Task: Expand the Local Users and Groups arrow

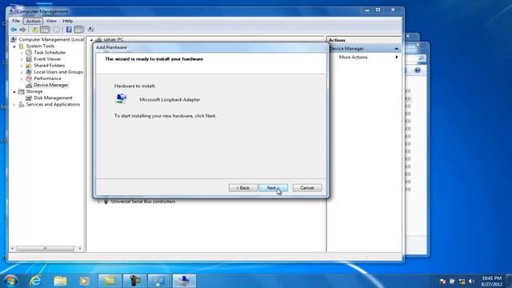Action: [x=22, y=72]
